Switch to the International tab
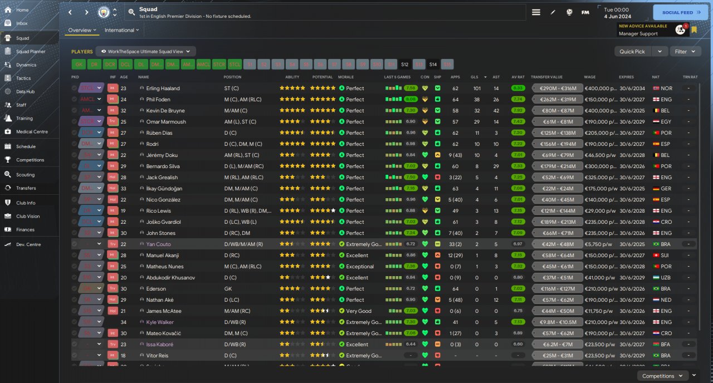The image size is (713, 383). 122,30
